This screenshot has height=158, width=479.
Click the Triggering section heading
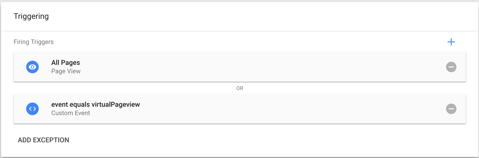(31, 16)
